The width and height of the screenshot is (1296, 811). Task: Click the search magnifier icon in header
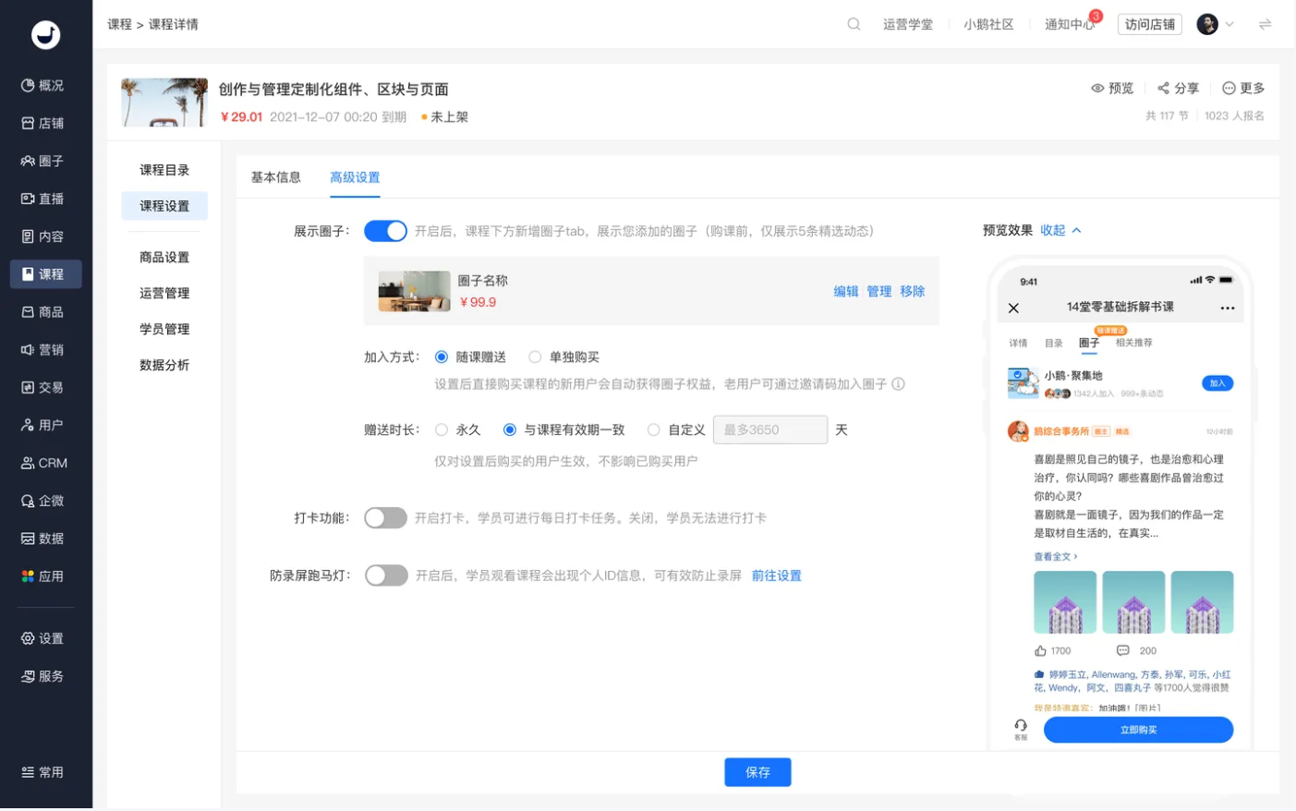tap(854, 24)
